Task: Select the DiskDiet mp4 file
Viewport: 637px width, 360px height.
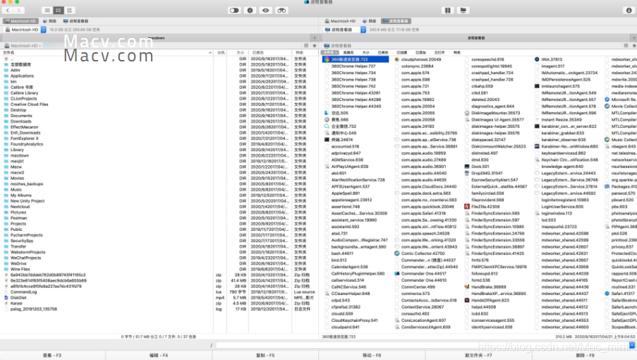Action: (18, 298)
